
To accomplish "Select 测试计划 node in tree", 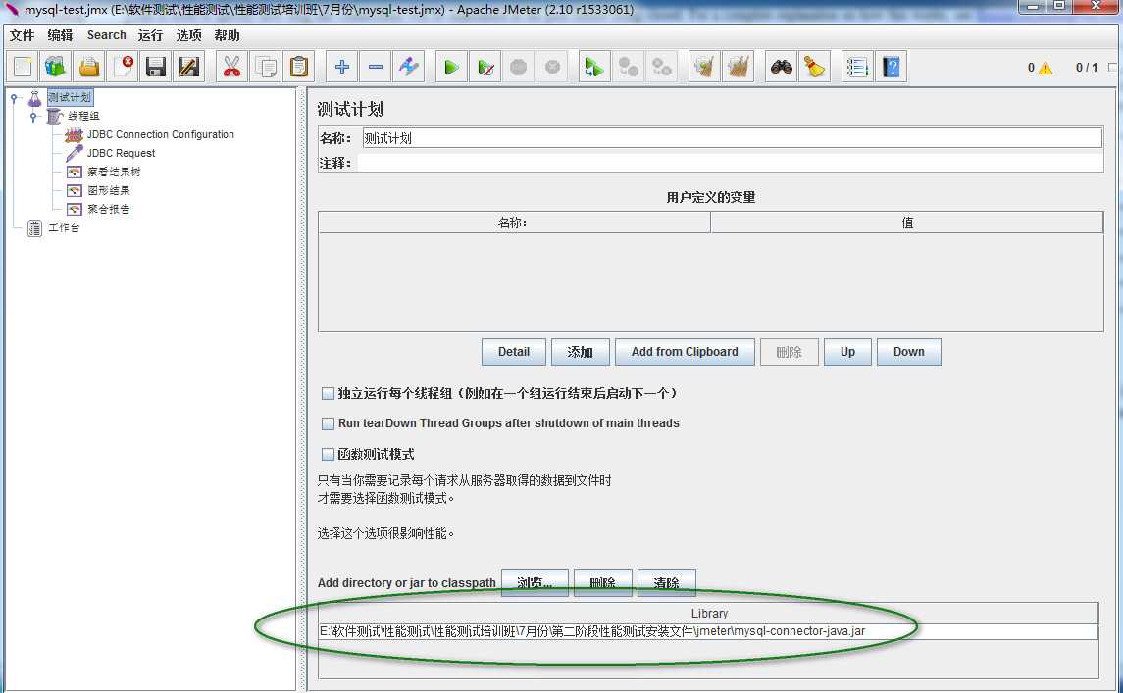I will click(x=70, y=97).
